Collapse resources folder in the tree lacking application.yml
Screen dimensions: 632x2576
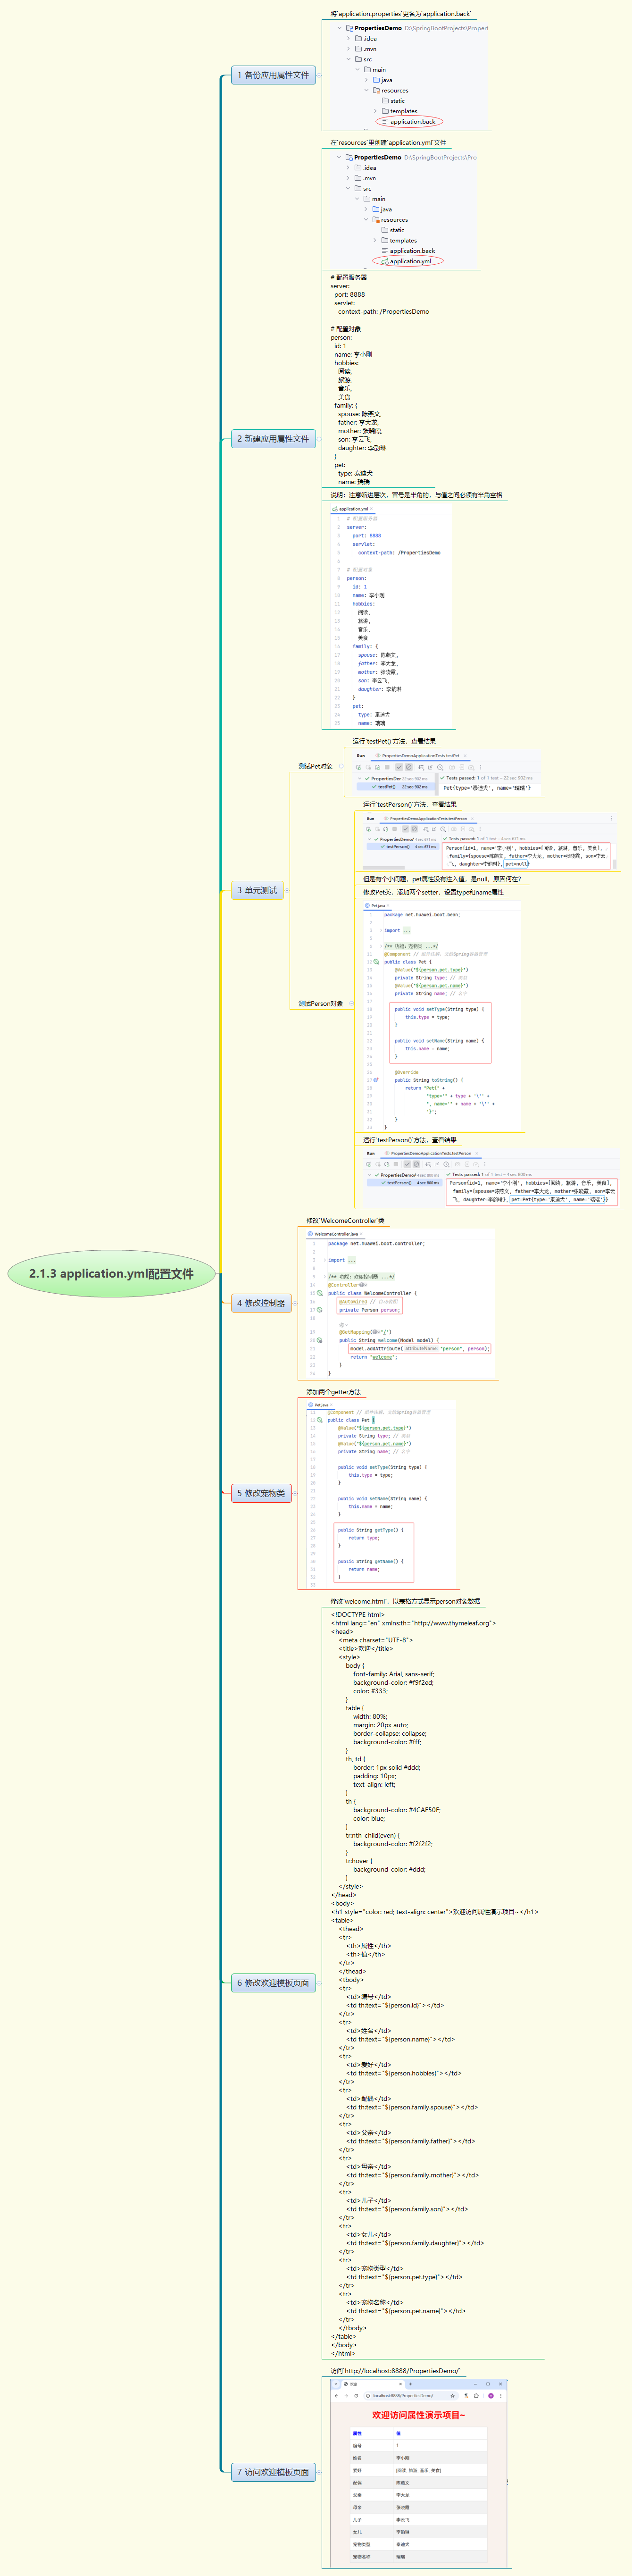tap(366, 90)
